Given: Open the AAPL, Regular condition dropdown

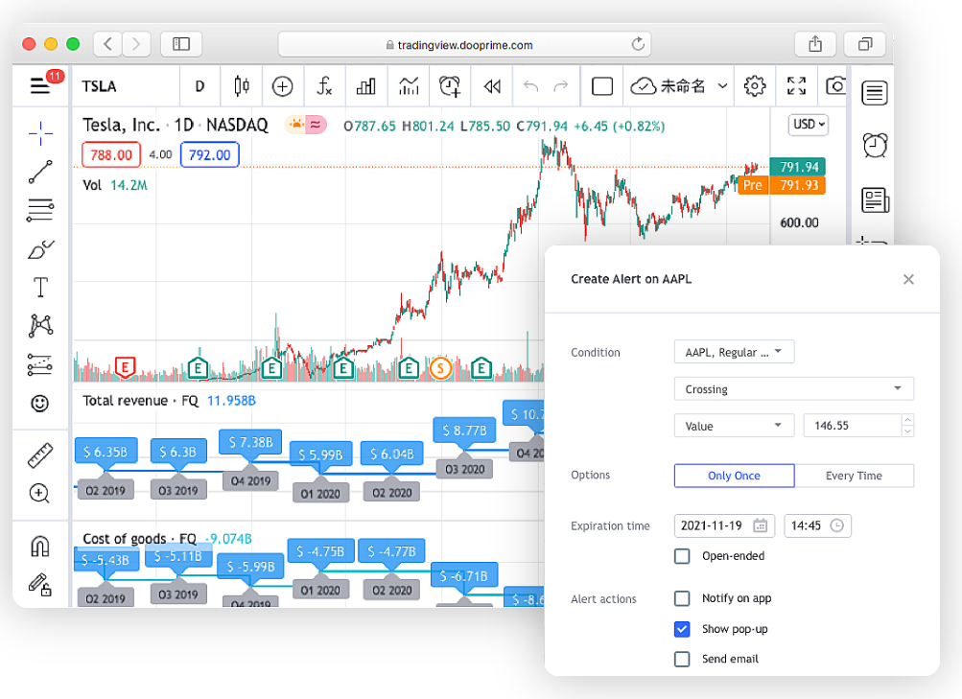Looking at the screenshot, I should point(734,352).
